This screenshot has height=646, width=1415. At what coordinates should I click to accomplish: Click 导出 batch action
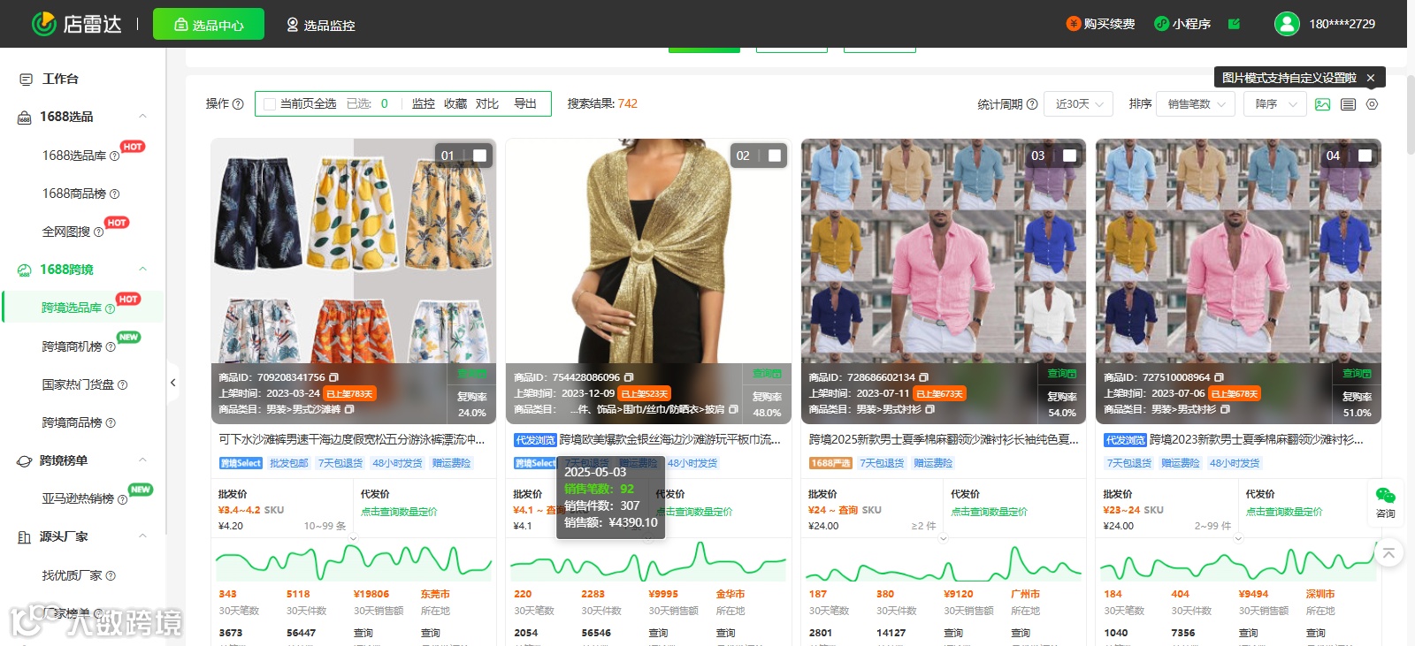click(525, 104)
